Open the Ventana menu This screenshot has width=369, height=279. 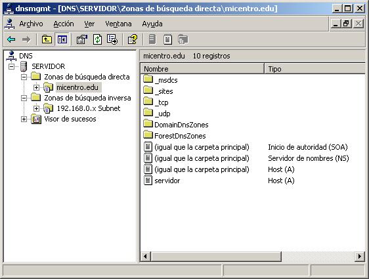pos(118,24)
